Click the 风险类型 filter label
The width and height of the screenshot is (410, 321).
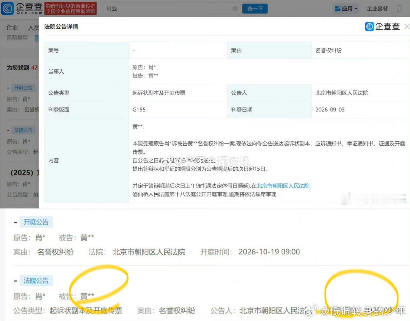click(x=17, y=38)
